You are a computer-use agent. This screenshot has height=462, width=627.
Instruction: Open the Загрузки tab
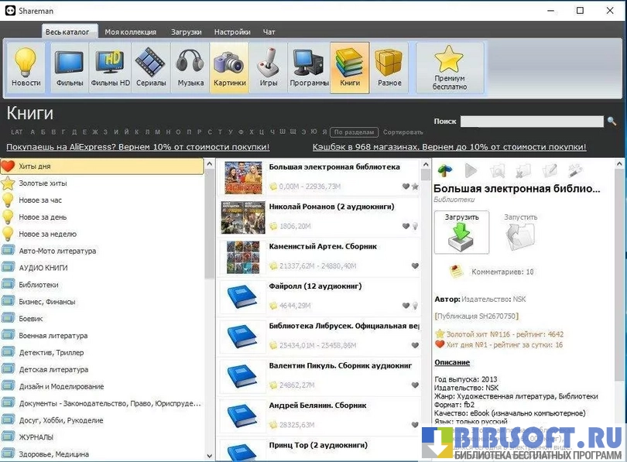pos(187,32)
